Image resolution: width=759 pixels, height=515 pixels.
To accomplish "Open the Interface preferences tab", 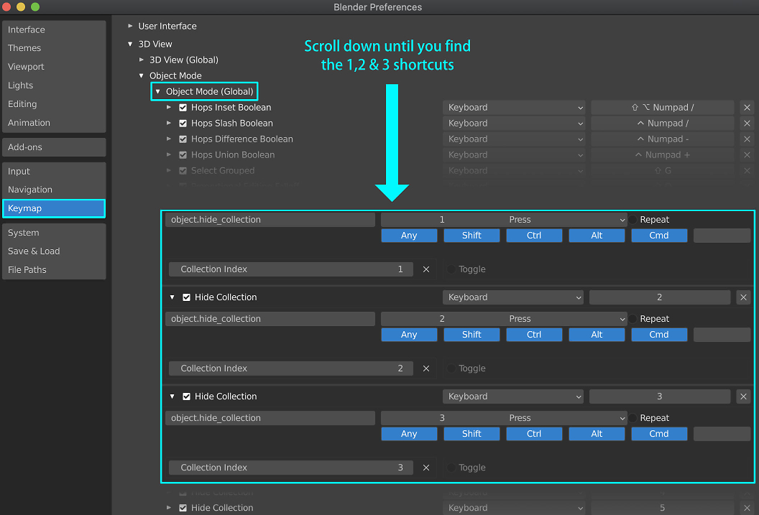I will click(x=54, y=30).
